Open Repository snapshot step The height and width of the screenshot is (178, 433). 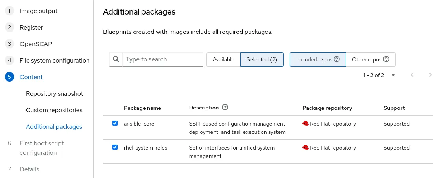(54, 94)
